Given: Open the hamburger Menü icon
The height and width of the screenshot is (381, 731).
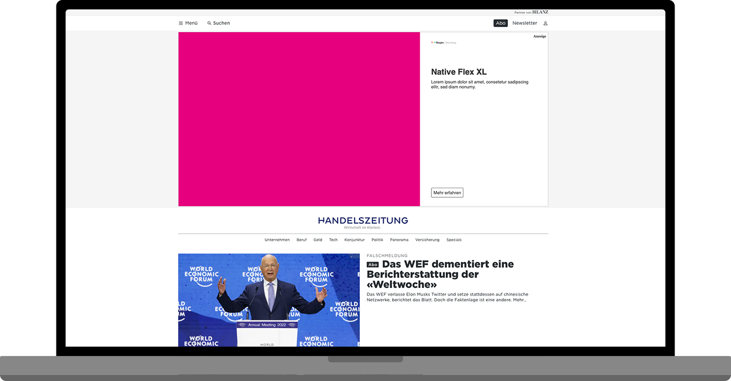Looking at the screenshot, I should (x=180, y=23).
